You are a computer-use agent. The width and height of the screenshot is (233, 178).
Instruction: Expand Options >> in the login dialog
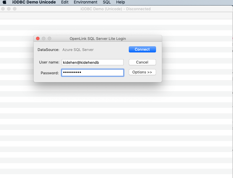pos(142,72)
